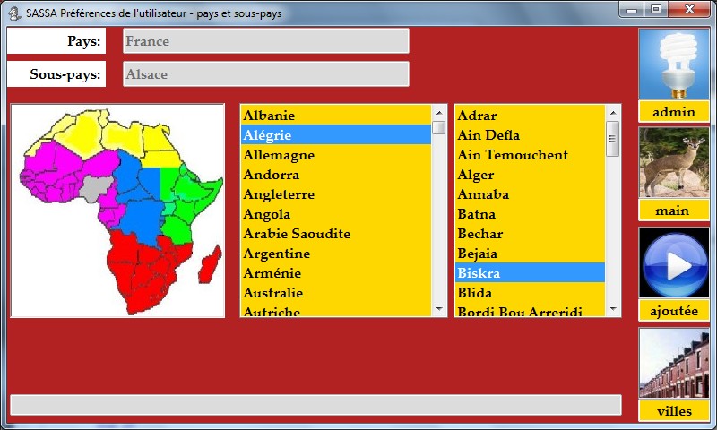Click the admin light bulb icon
The width and height of the screenshot is (717, 430).
pos(673,64)
